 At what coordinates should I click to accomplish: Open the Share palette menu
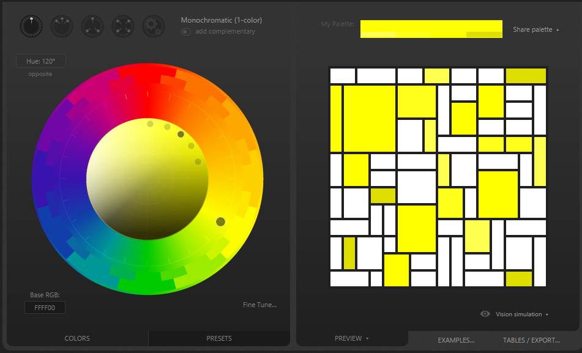(535, 29)
